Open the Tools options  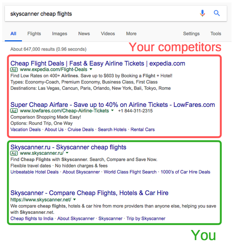pos(216,34)
